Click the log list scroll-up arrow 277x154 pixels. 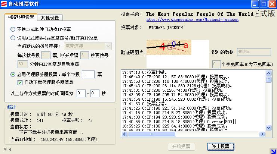coord(269,72)
